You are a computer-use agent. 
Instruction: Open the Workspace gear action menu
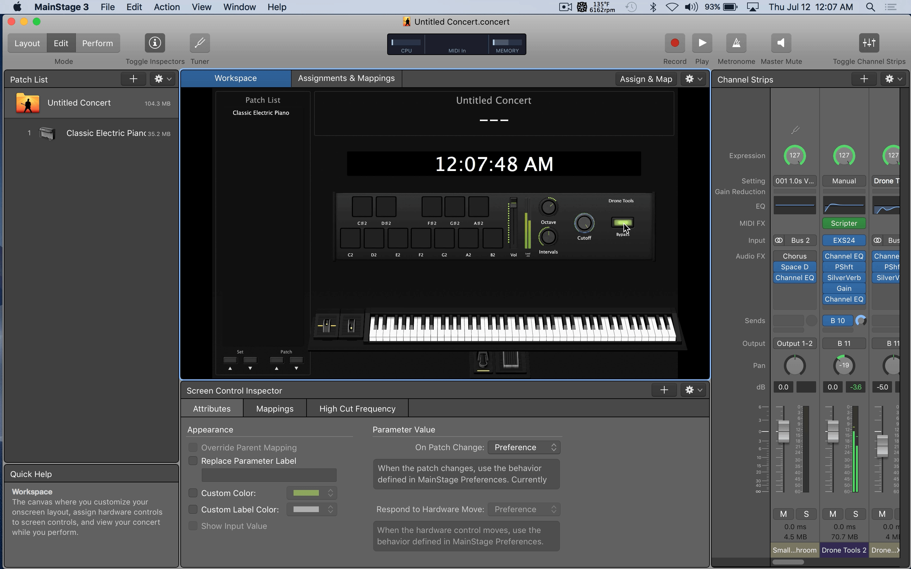coord(693,79)
